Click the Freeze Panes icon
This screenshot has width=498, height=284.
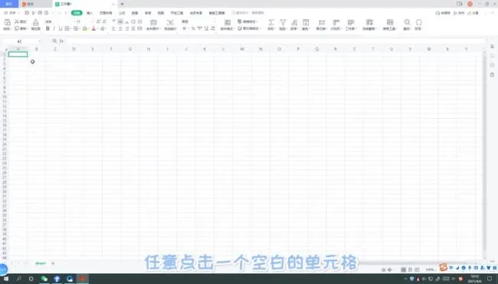click(x=369, y=22)
